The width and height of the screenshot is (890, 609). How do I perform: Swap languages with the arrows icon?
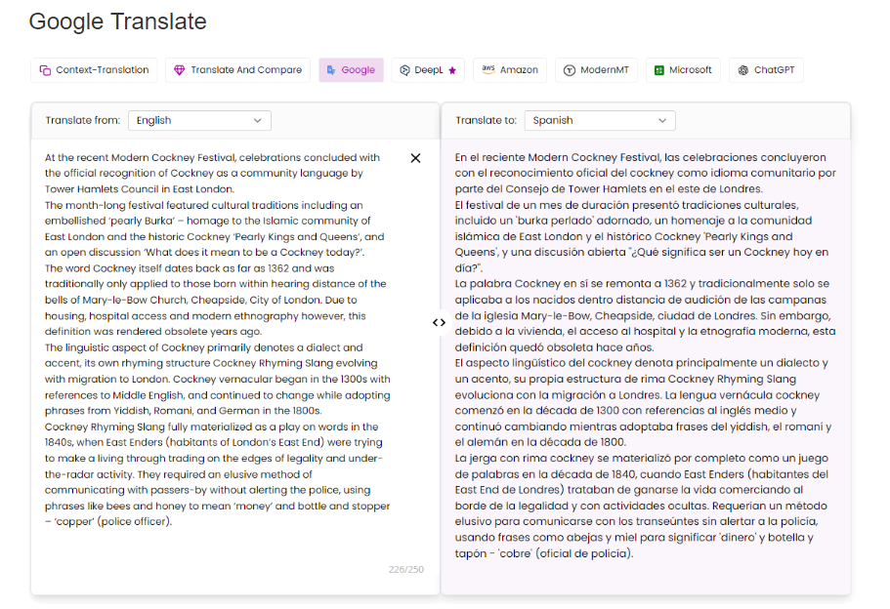[x=439, y=323]
